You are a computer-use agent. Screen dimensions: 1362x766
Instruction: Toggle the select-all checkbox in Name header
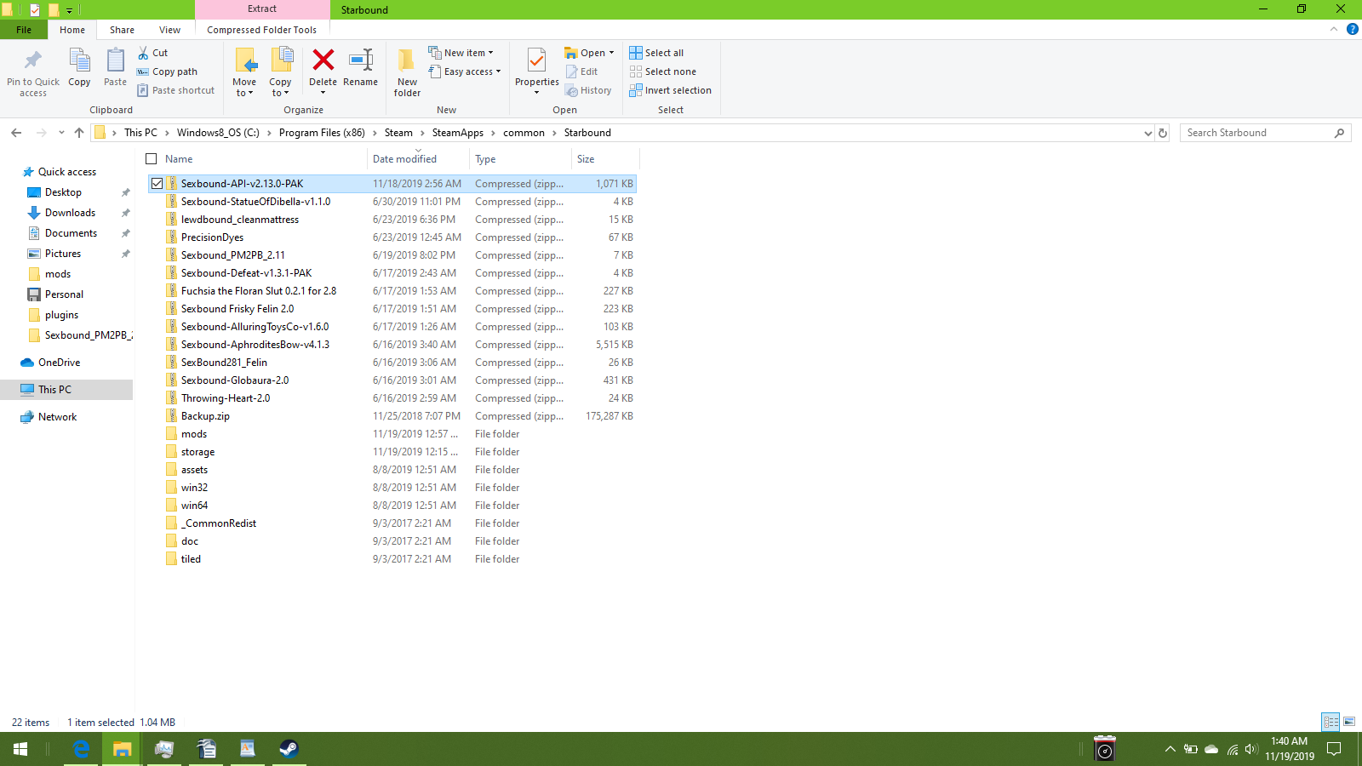click(152, 159)
